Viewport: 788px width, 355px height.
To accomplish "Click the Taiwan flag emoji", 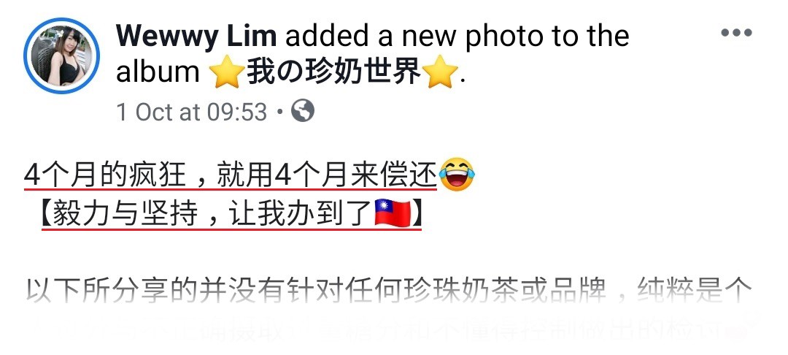I will 393,213.
